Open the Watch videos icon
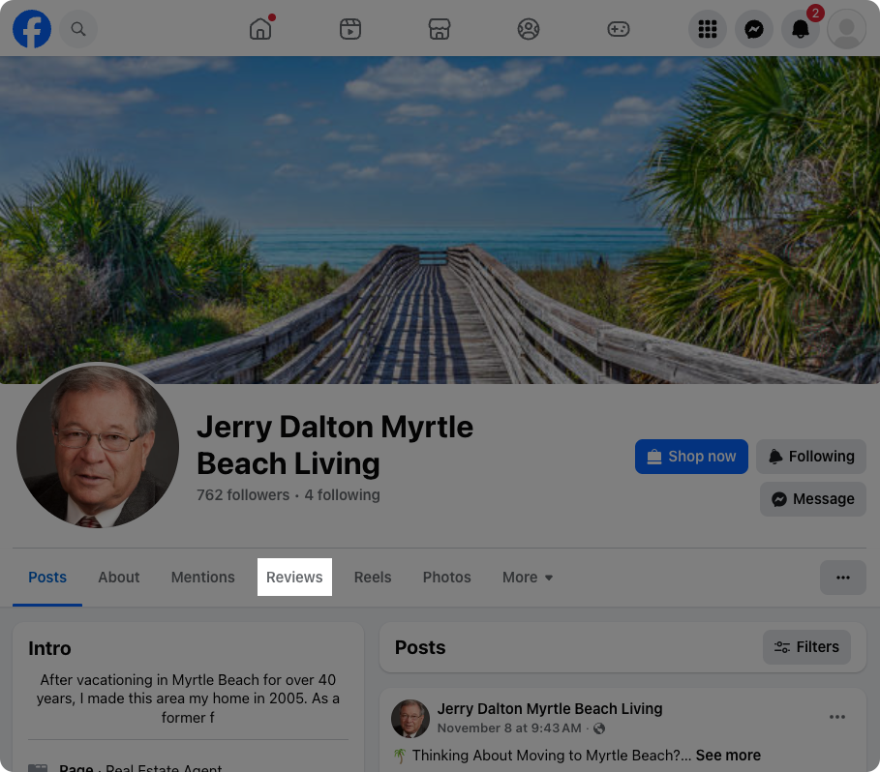Image resolution: width=880 pixels, height=772 pixels. [349, 29]
